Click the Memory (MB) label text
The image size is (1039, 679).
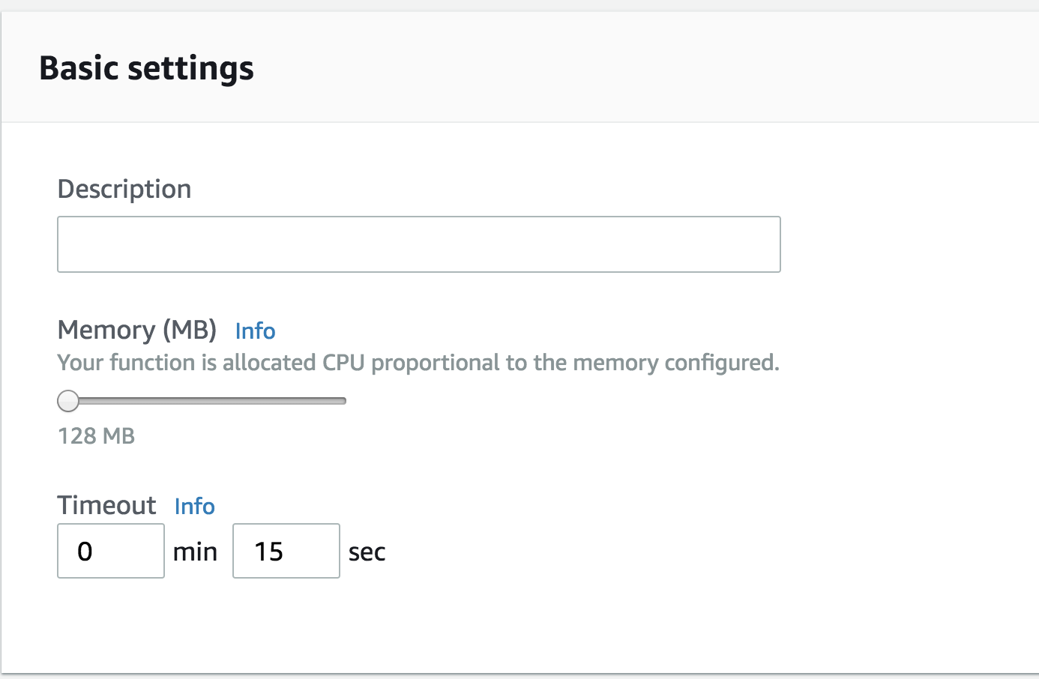(x=136, y=330)
